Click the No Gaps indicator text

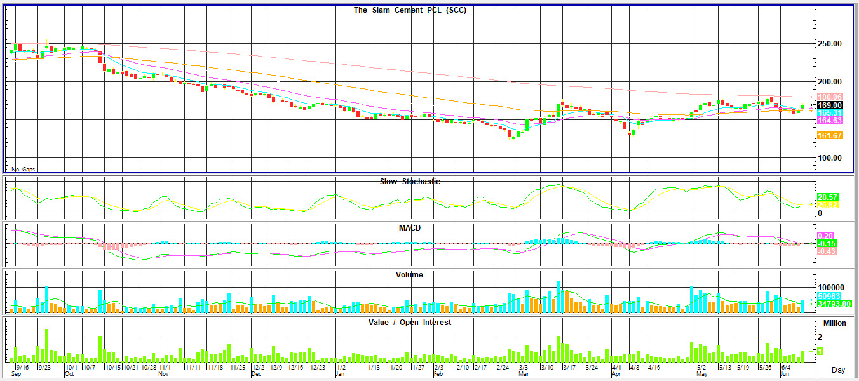pos(24,170)
